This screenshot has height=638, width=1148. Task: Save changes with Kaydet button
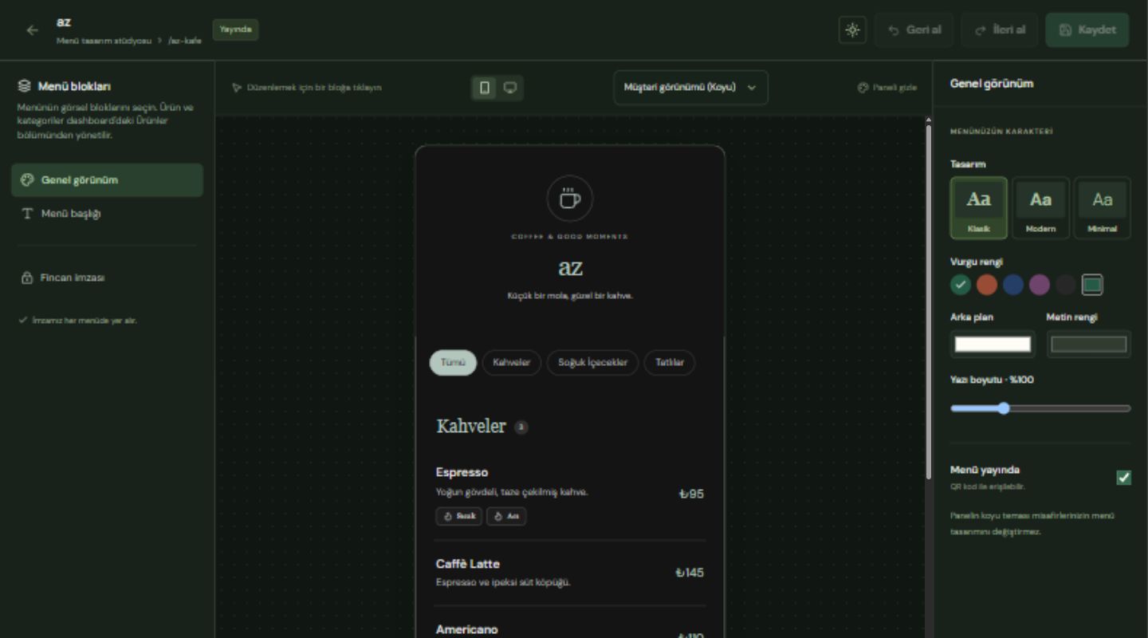[1087, 30]
